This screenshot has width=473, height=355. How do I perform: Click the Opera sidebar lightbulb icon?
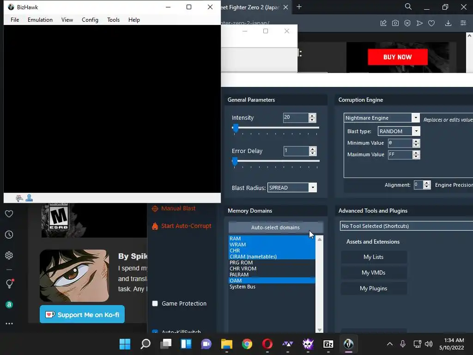tap(9, 283)
